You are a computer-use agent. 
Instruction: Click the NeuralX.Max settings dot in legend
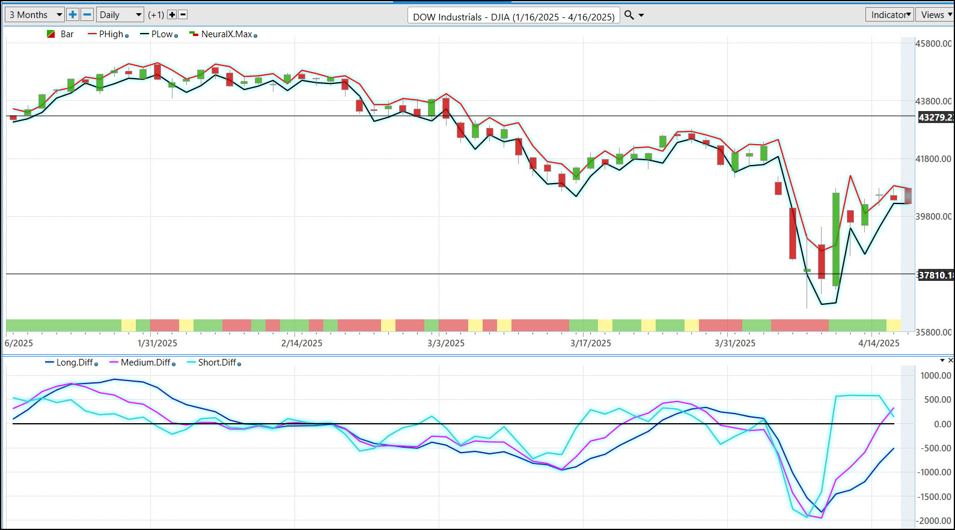pyautogui.click(x=255, y=36)
